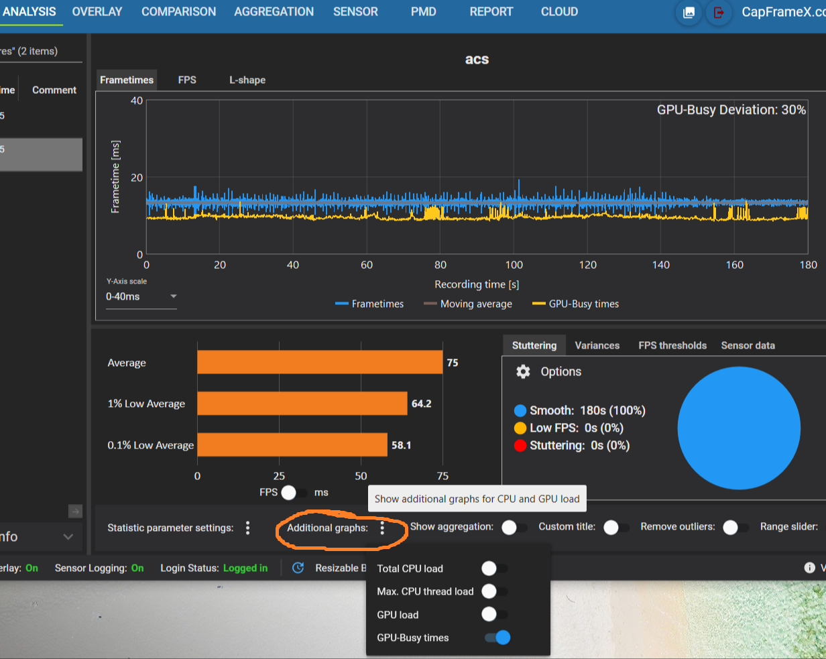The width and height of the screenshot is (826, 659).
Task: Click the 'Sensor Logging: On' status text
Action: pyautogui.click(x=99, y=568)
